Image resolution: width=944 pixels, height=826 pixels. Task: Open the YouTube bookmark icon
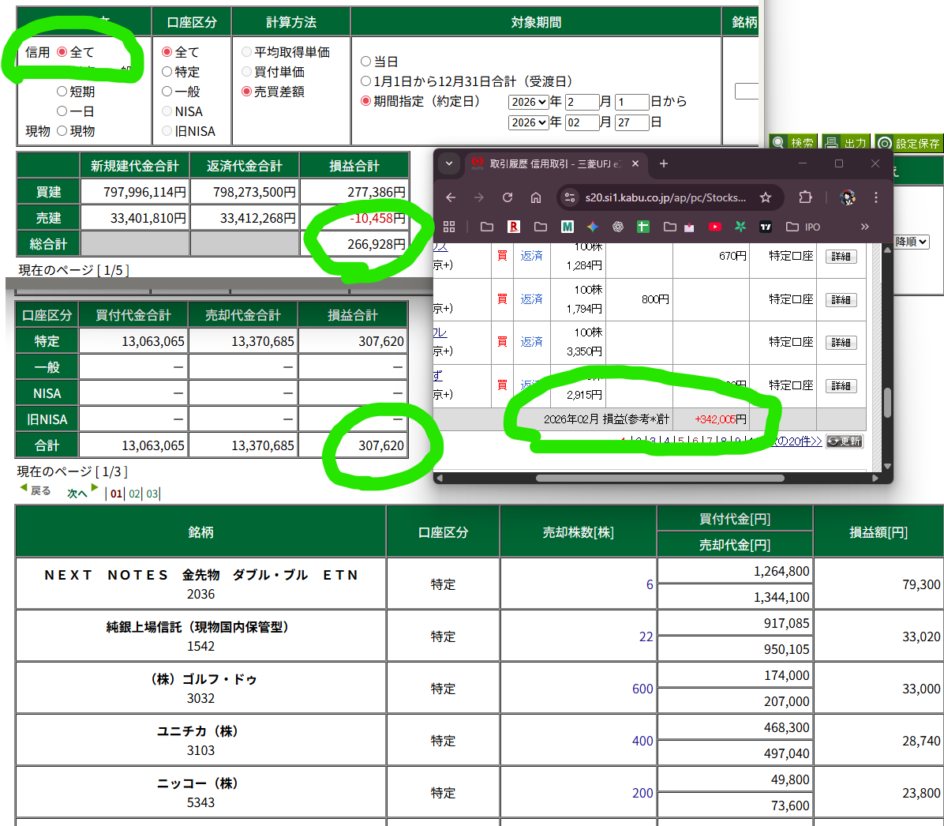click(714, 227)
